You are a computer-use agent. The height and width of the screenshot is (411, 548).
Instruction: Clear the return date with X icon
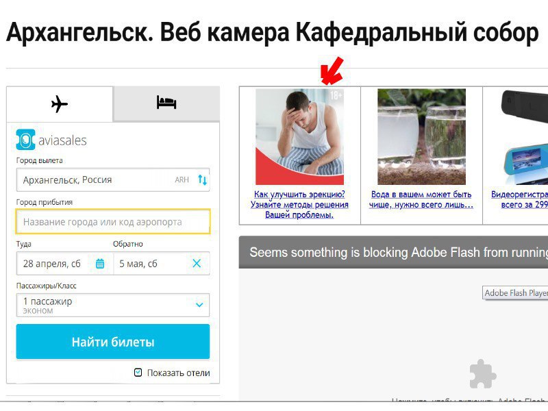click(197, 264)
